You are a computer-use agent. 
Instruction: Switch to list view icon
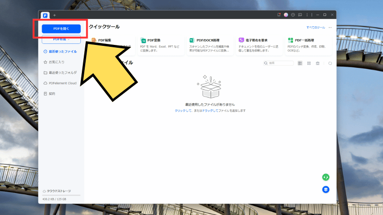(x=300, y=63)
